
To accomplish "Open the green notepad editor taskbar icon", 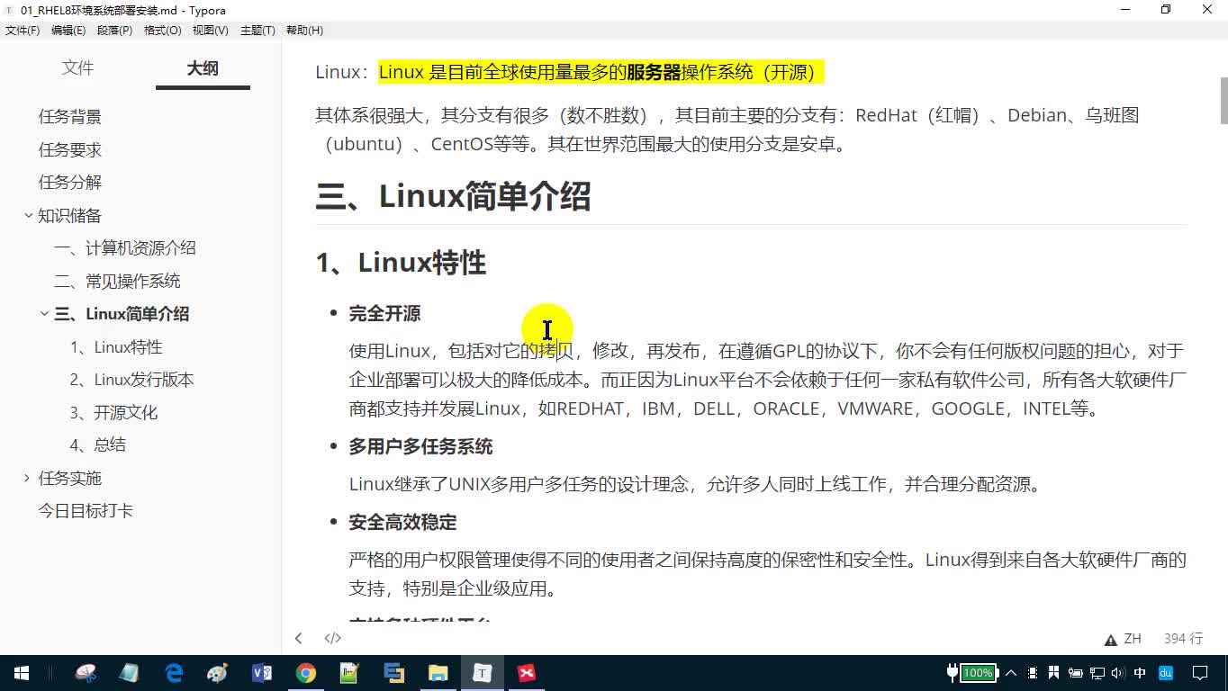I will coord(349,673).
